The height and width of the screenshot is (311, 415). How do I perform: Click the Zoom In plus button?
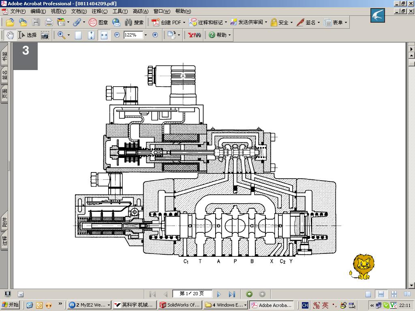point(155,35)
